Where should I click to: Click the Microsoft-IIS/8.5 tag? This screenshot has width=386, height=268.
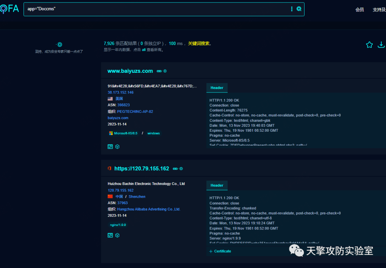(x=123, y=133)
